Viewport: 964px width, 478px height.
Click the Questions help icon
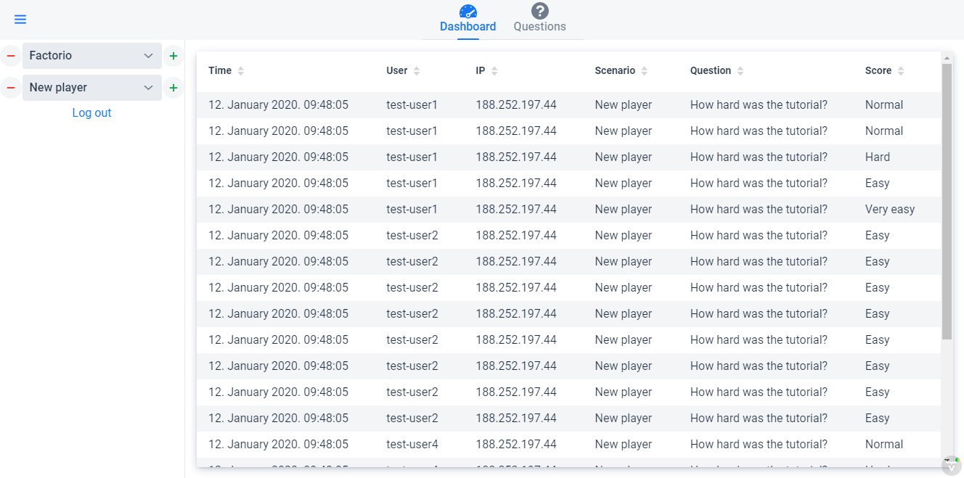(539, 11)
